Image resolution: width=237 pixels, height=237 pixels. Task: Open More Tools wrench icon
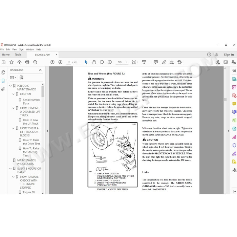pos(234,170)
